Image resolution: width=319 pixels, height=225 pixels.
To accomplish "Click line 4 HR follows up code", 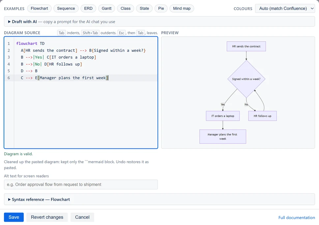I will [51, 64].
